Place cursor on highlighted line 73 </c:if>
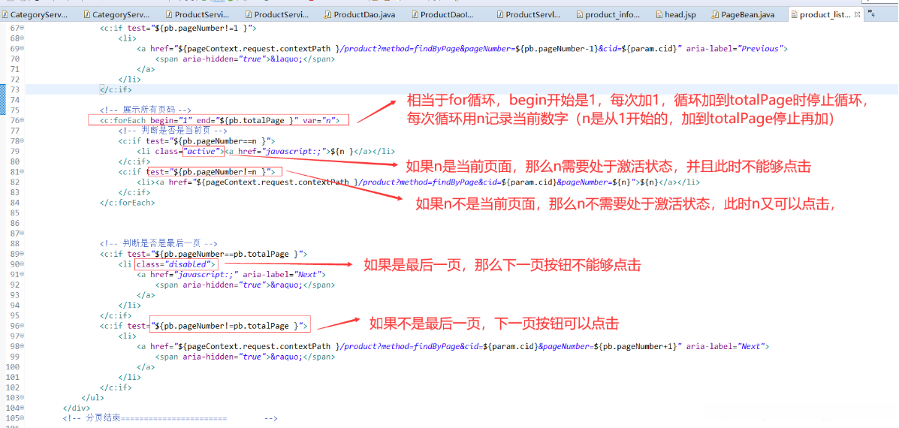Image resolution: width=899 pixels, height=428 pixels. coord(115,90)
